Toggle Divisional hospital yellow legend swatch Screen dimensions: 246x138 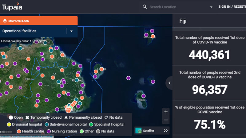click(9, 125)
